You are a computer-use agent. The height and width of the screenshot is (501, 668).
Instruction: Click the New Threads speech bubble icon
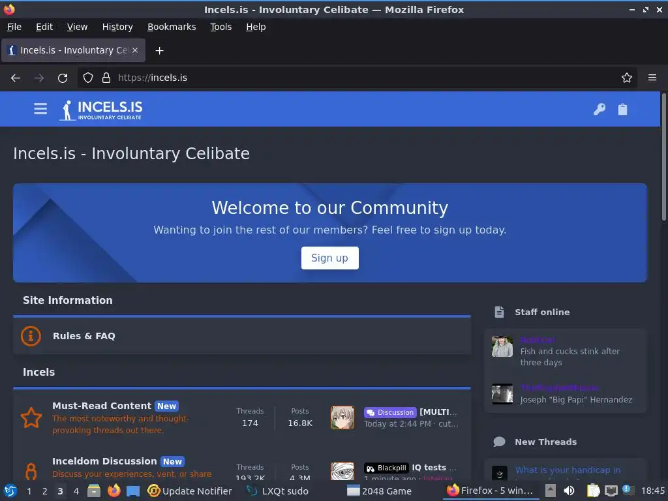point(499,442)
